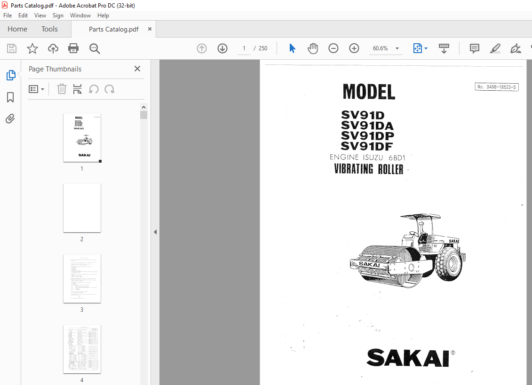Viewport: 532px width, 385px height.
Task: Open the Sign menu
Action: click(58, 15)
